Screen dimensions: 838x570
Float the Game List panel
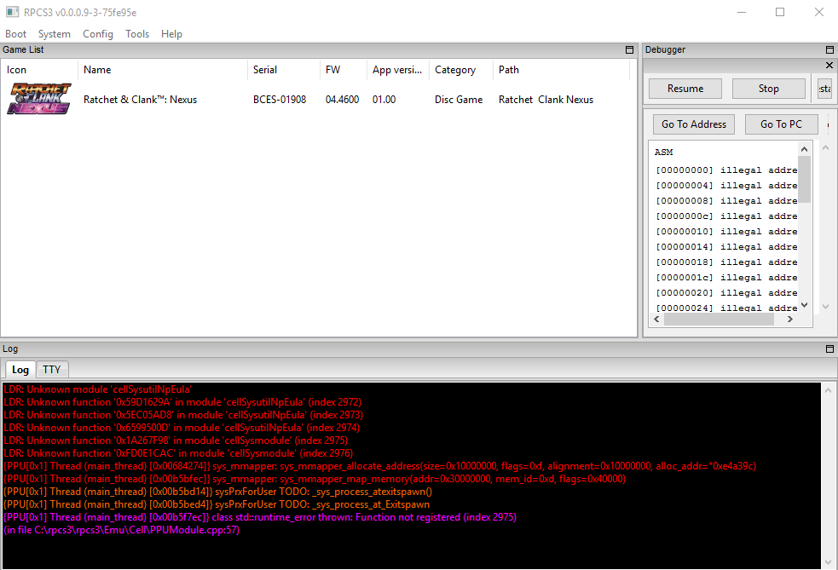629,50
